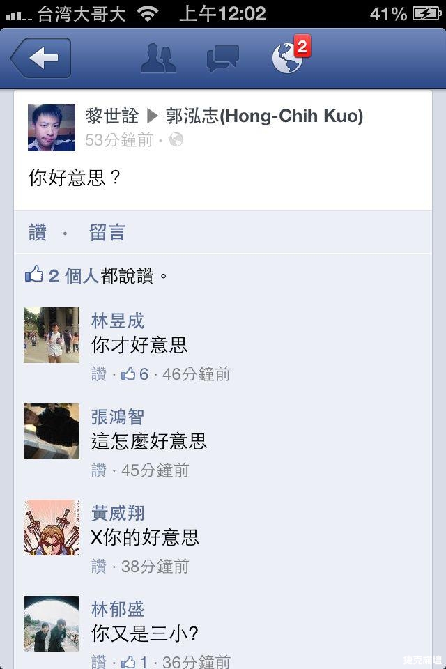Tap thumbs-up count 1 on 林郁盛's comment
The image size is (446, 669).
(x=135, y=661)
